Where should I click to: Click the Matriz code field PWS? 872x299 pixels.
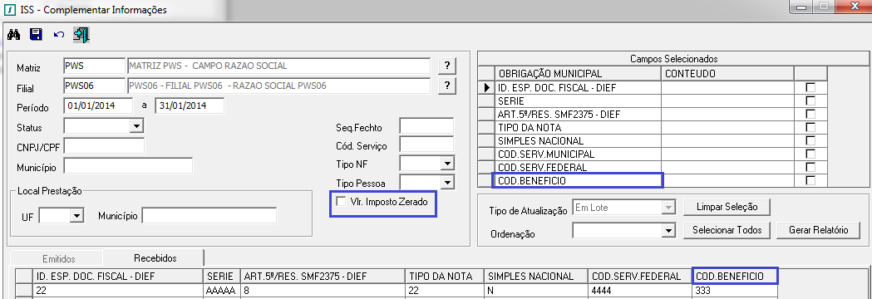pyautogui.click(x=95, y=66)
